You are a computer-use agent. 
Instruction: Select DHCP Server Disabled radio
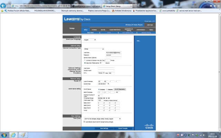(x=107, y=89)
